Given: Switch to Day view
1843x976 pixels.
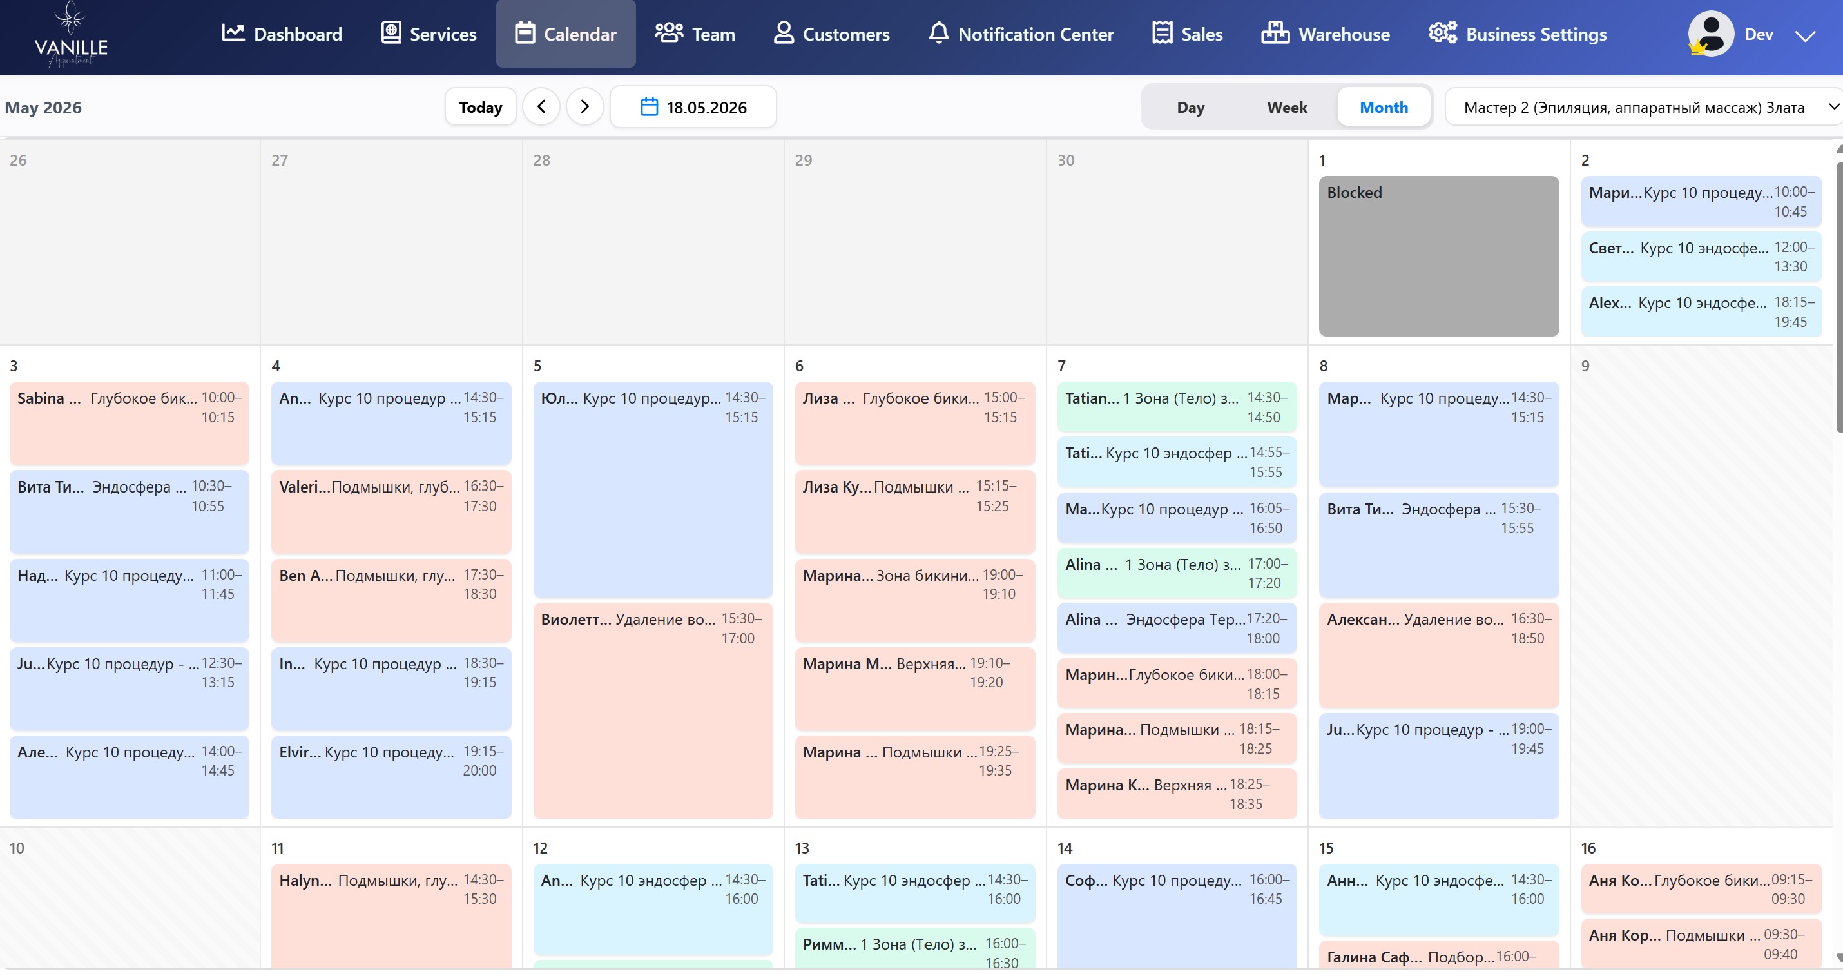Looking at the screenshot, I should pyautogui.click(x=1190, y=107).
